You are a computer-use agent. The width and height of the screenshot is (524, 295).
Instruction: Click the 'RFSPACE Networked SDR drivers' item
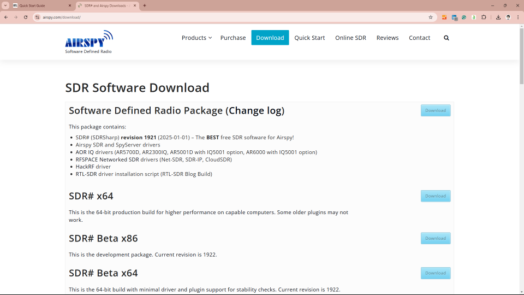coord(153,160)
